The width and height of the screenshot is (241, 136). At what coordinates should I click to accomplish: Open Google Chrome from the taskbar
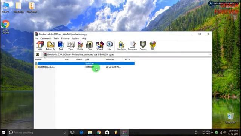[x=99, y=133]
